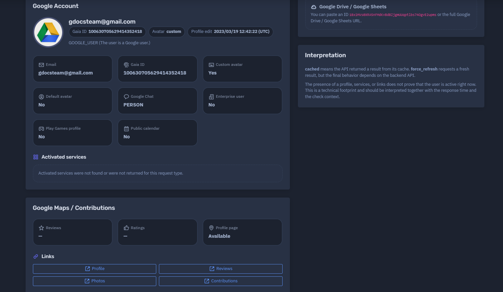Click the No value under Play Games profile
Viewport: 503px width, 292px height.
(42, 137)
